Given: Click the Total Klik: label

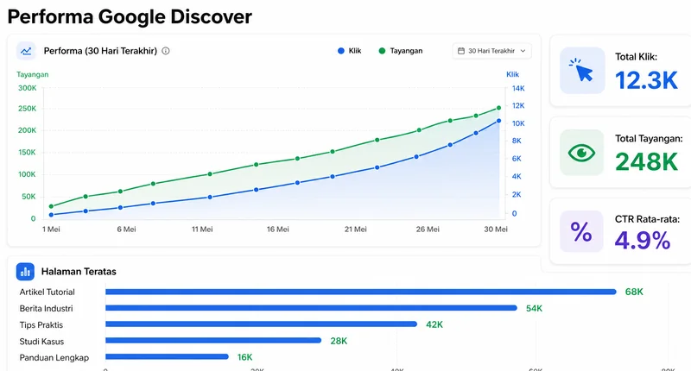Looking at the screenshot, I should click(x=637, y=57).
